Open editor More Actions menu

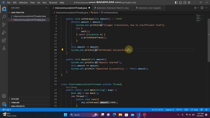pos(206,8)
